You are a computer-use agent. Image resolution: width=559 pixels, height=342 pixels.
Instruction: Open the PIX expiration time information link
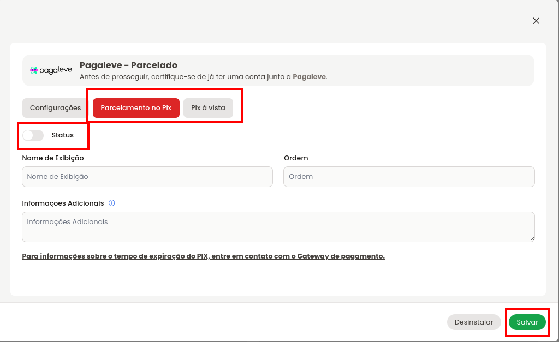pyautogui.click(x=203, y=256)
